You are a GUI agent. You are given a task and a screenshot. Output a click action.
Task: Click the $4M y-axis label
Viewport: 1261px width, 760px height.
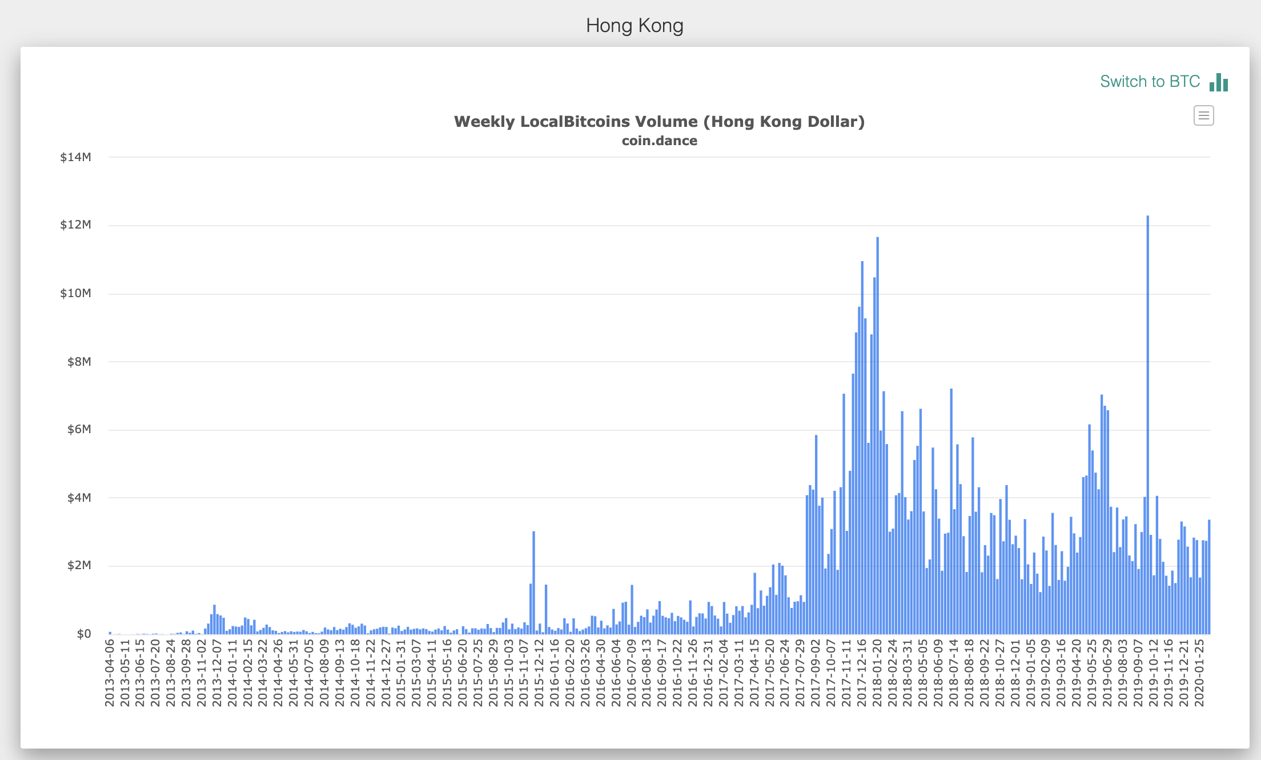(x=79, y=498)
